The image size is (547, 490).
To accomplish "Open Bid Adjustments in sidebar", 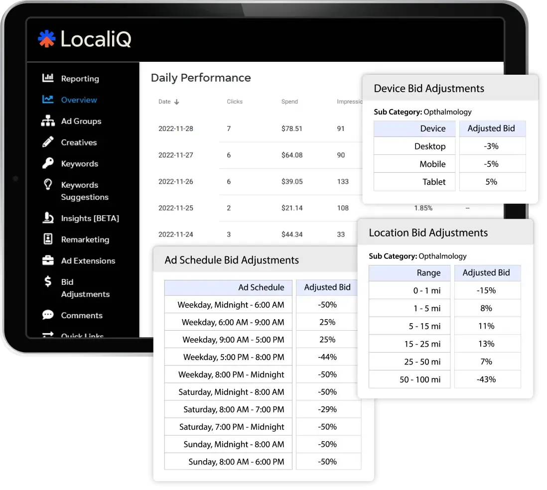I will [x=86, y=288].
